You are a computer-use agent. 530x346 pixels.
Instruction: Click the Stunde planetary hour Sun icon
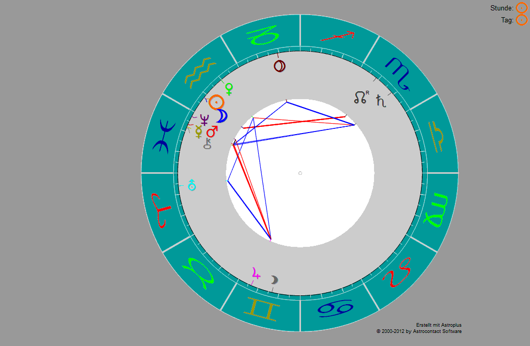pos(521,8)
